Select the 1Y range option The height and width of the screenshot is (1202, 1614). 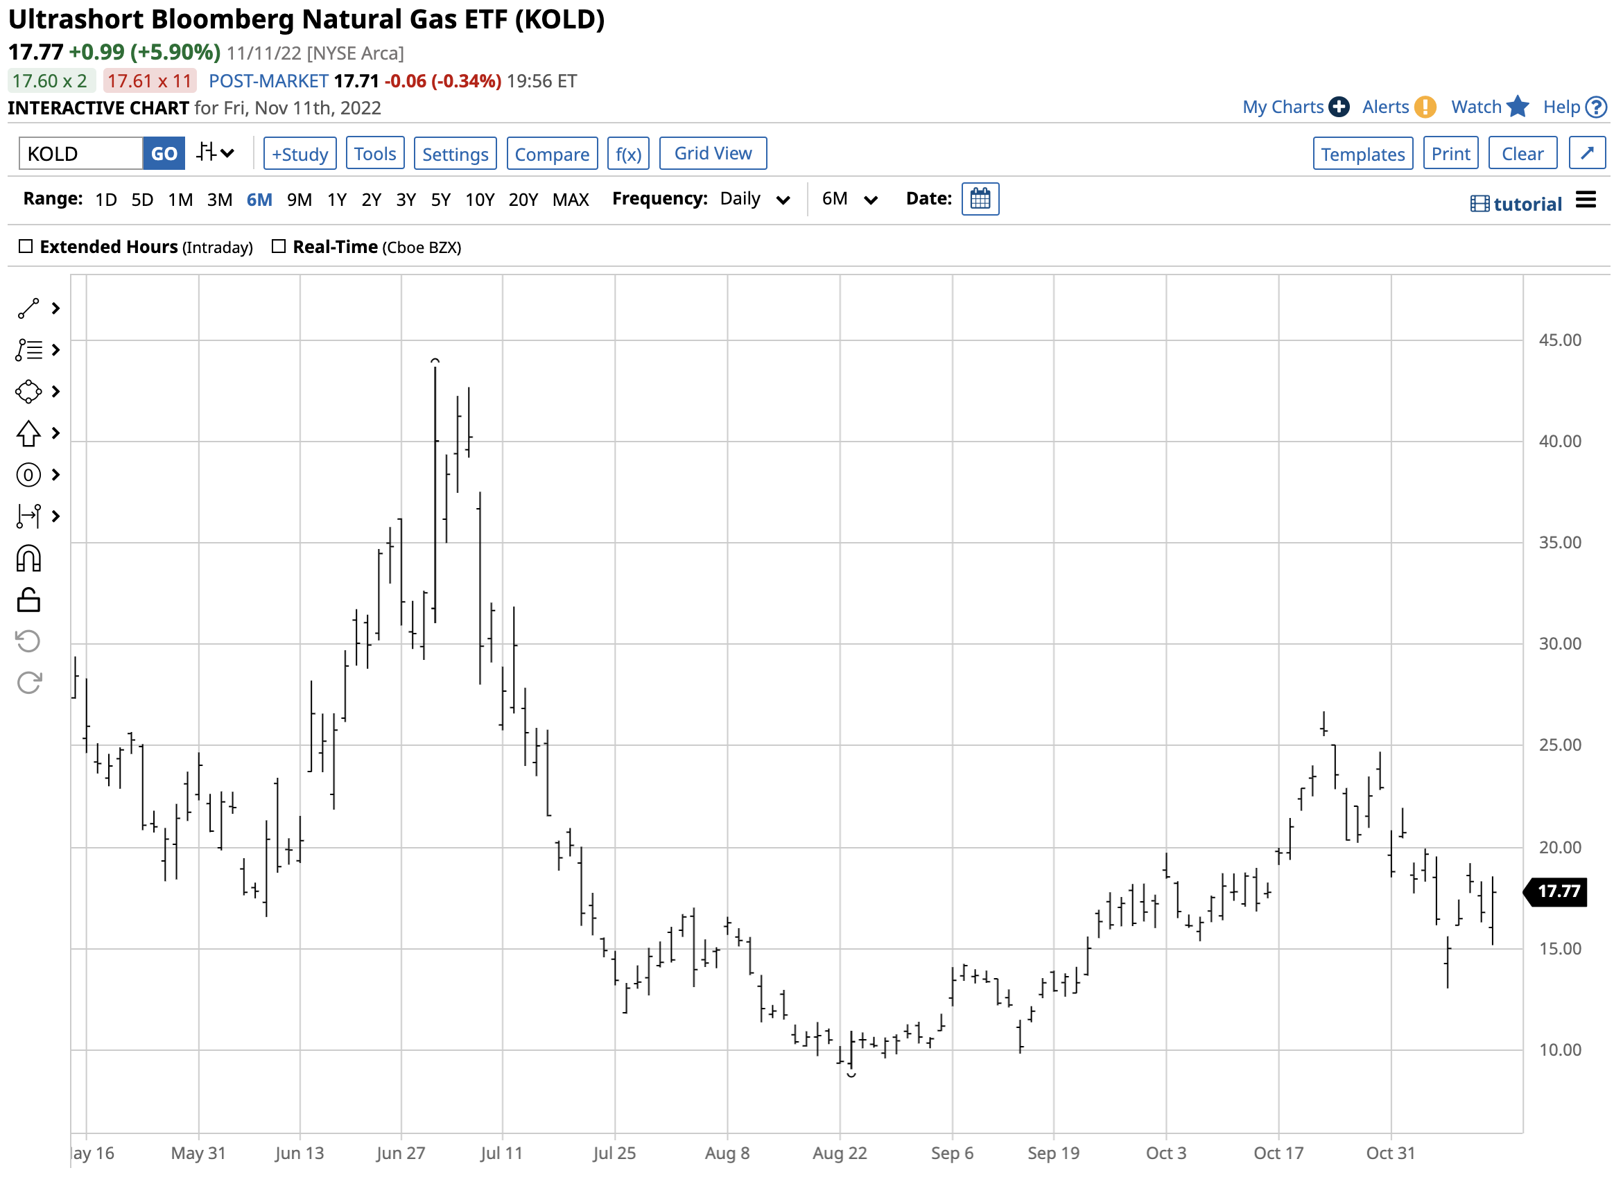coord(336,200)
